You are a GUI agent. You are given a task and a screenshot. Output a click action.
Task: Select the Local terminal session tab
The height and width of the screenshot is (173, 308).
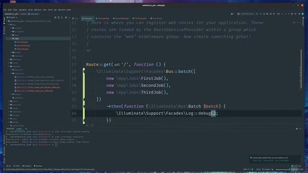point(19,129)
